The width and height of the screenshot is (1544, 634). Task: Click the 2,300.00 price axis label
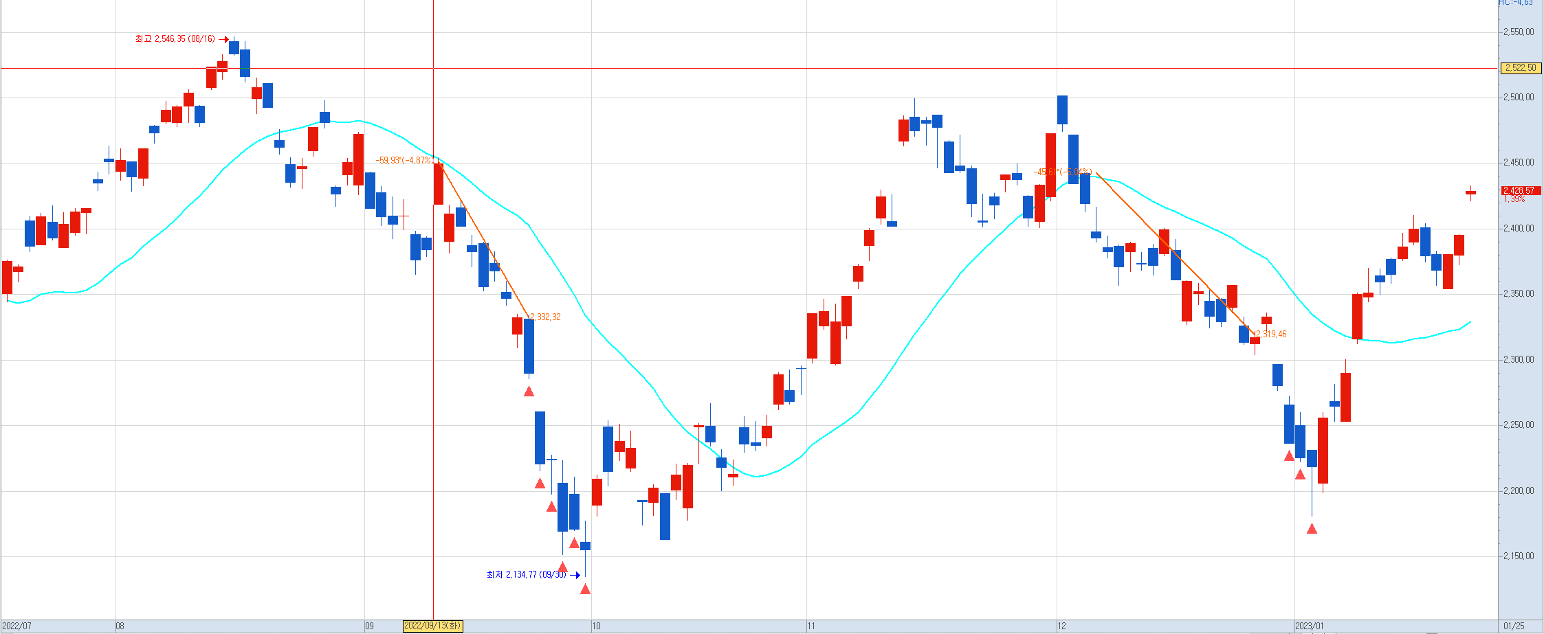coord(1519,360)
